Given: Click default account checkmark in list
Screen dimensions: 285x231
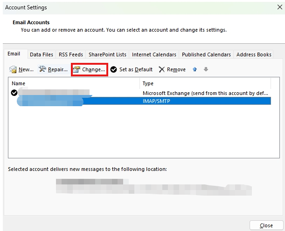Looking at the screenshot, I should [14, 93].
